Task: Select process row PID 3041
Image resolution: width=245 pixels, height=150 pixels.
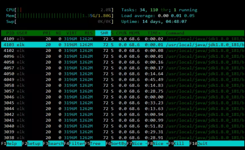Action: click(122, 120)
